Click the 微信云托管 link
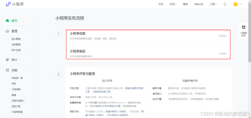The image size is (251, 118). 115,106
